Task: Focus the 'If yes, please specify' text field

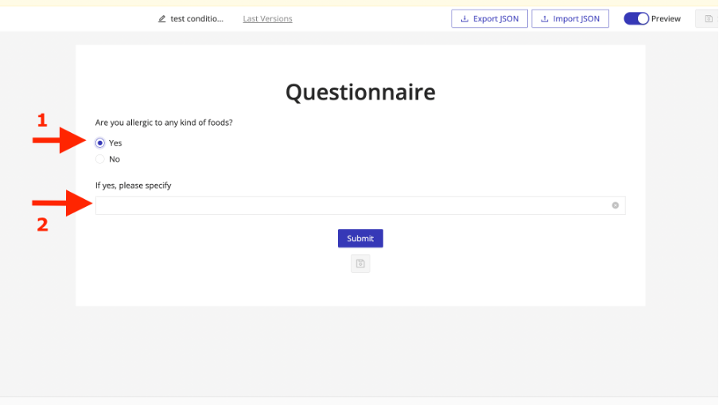Action: click(360, 205)
